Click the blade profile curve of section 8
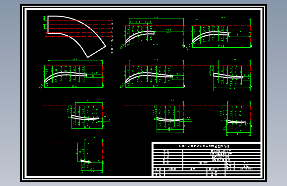 click(236, 121)
